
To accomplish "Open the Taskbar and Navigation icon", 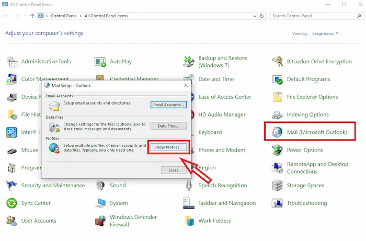I will (189, 203).
